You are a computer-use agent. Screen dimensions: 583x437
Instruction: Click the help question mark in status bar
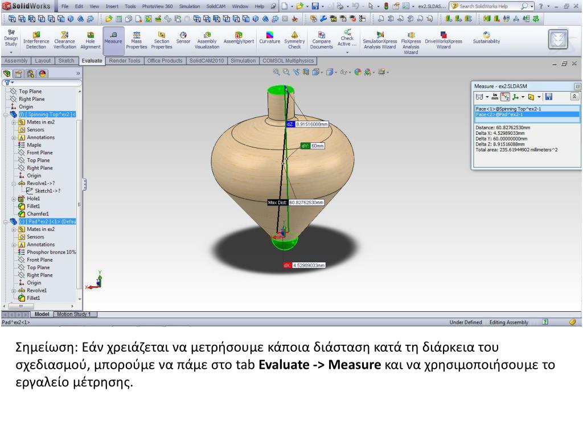click(x=545, y=322)
